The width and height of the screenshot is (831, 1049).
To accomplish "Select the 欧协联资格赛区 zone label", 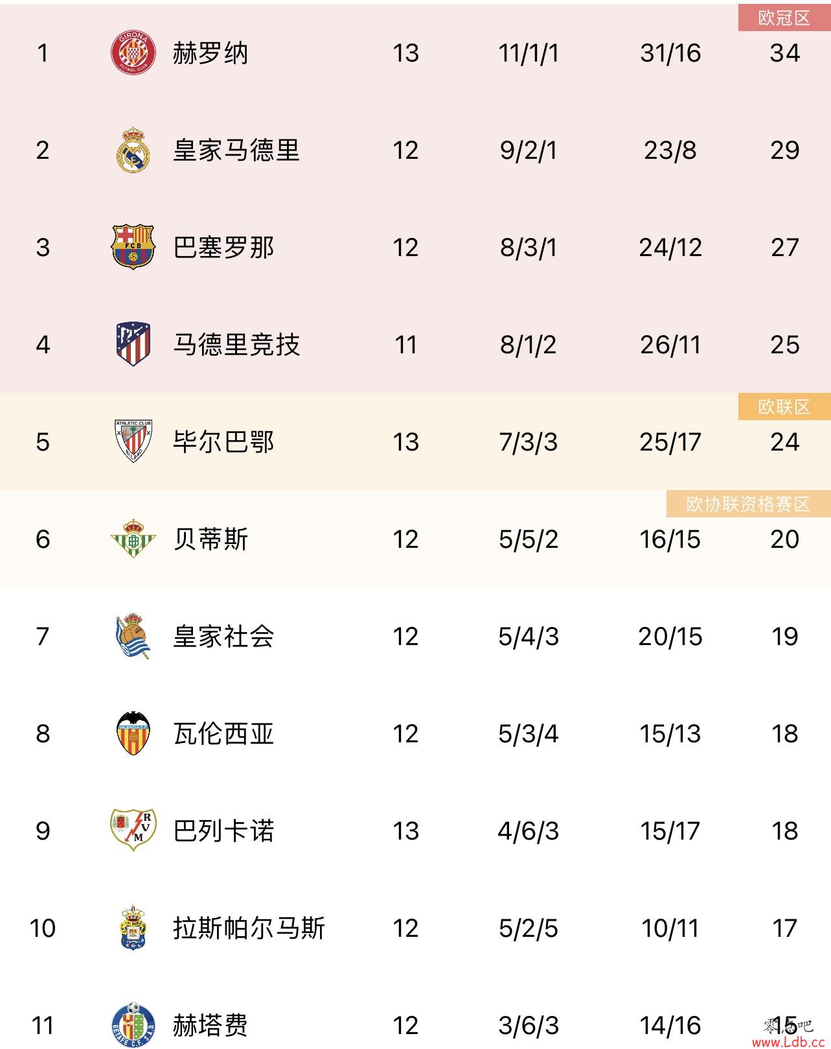I will [747, 504].
